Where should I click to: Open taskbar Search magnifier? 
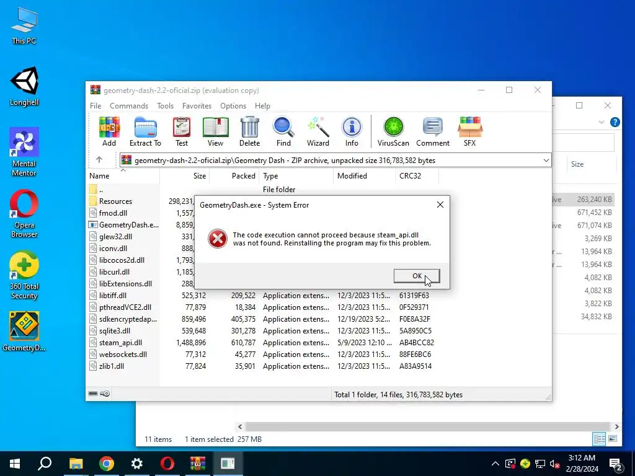click(45, 464)
